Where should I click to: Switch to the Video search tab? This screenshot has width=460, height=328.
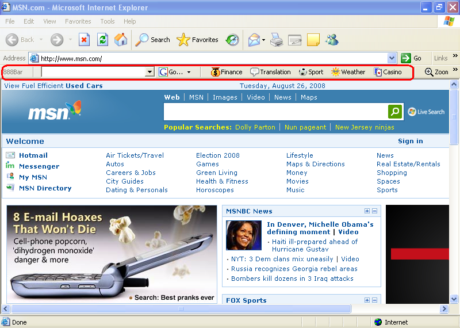(256, 97)
